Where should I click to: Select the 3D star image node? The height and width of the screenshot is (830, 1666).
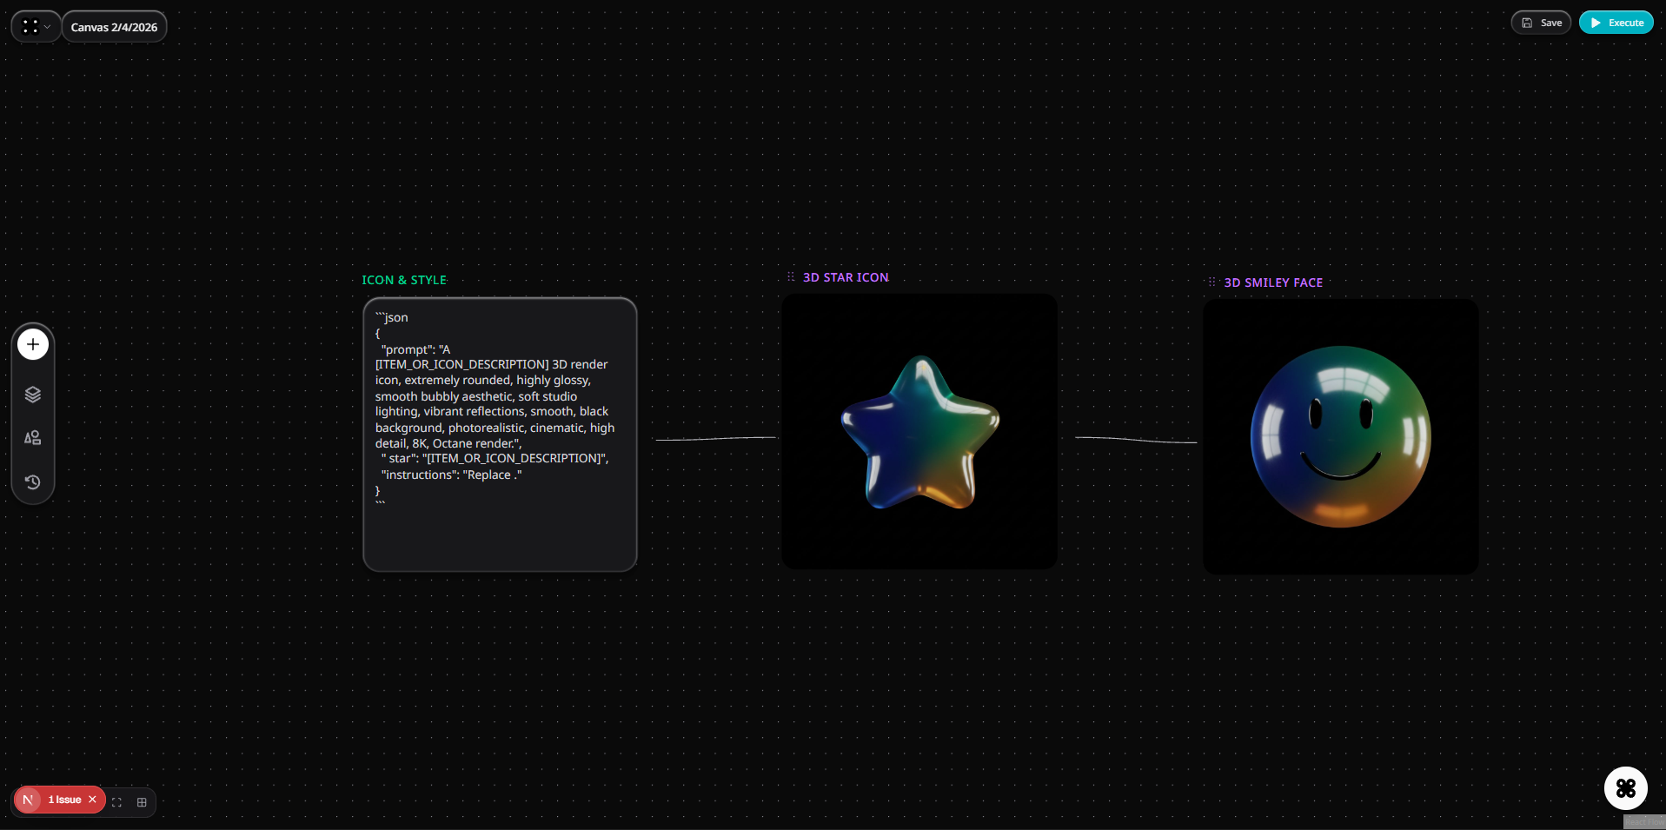919,432
